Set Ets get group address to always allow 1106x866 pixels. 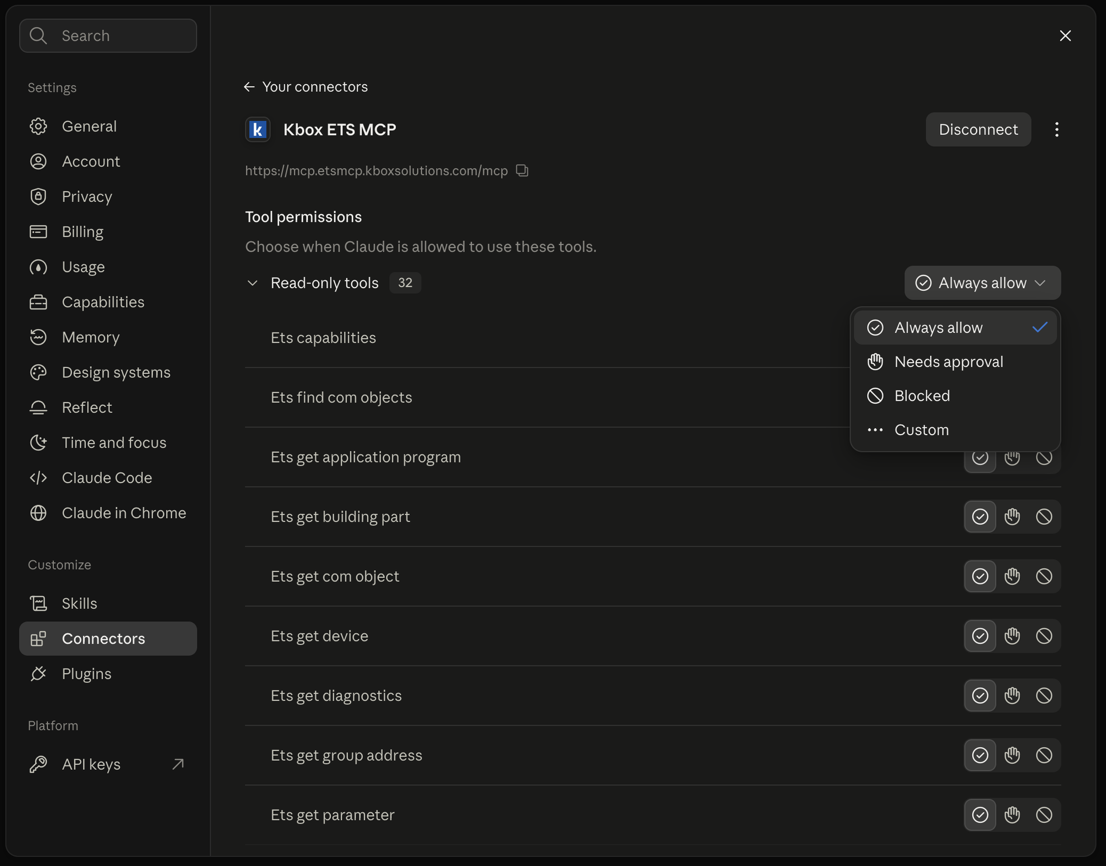(x=980, y=755)
